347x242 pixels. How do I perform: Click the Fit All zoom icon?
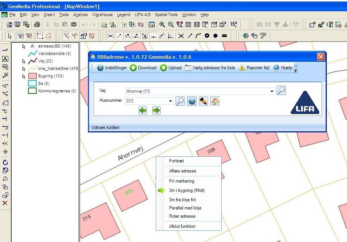188,24
